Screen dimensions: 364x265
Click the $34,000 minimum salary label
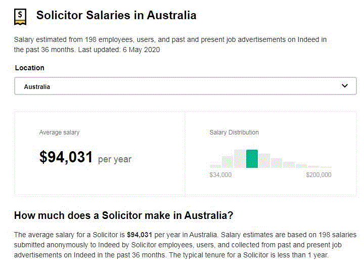[220, 175]
